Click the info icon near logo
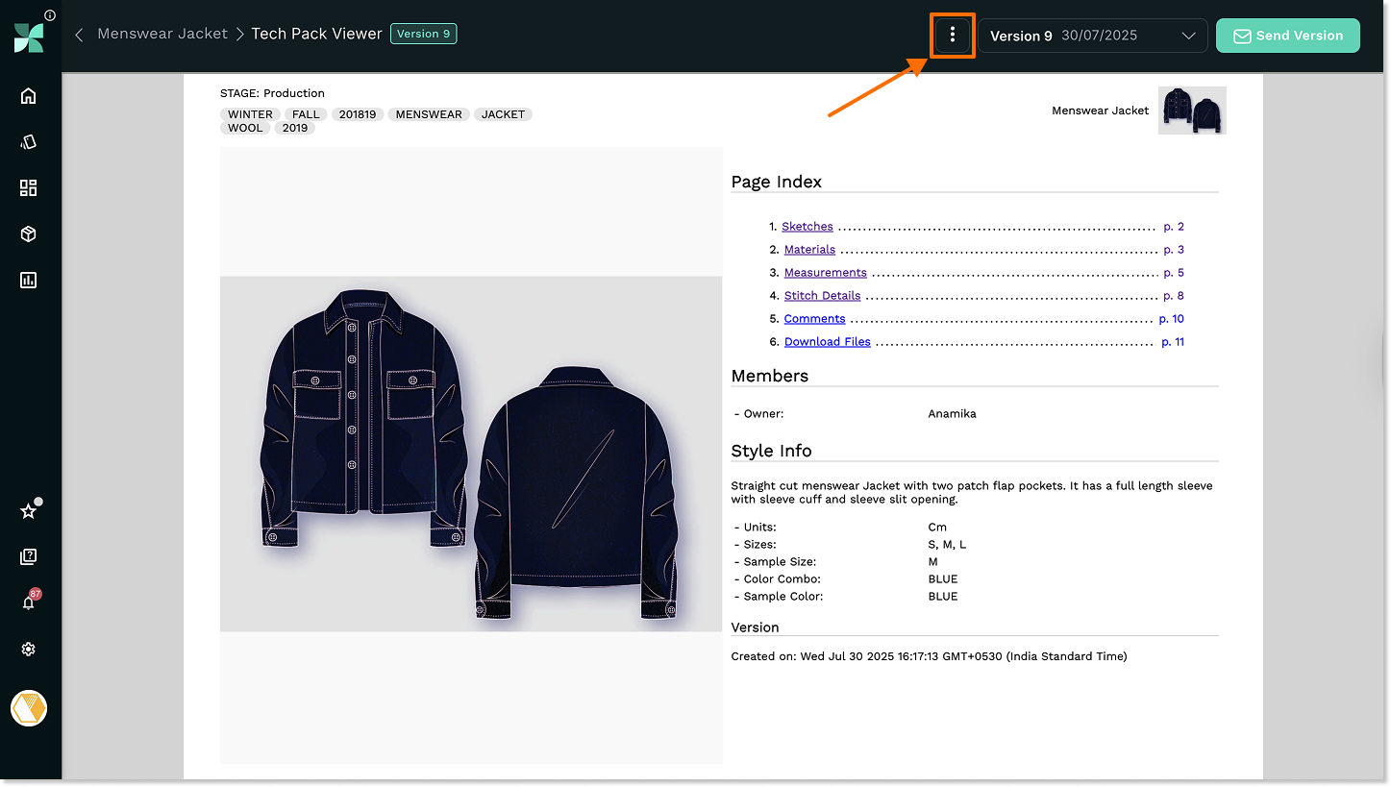 click(x=50, y=15)
